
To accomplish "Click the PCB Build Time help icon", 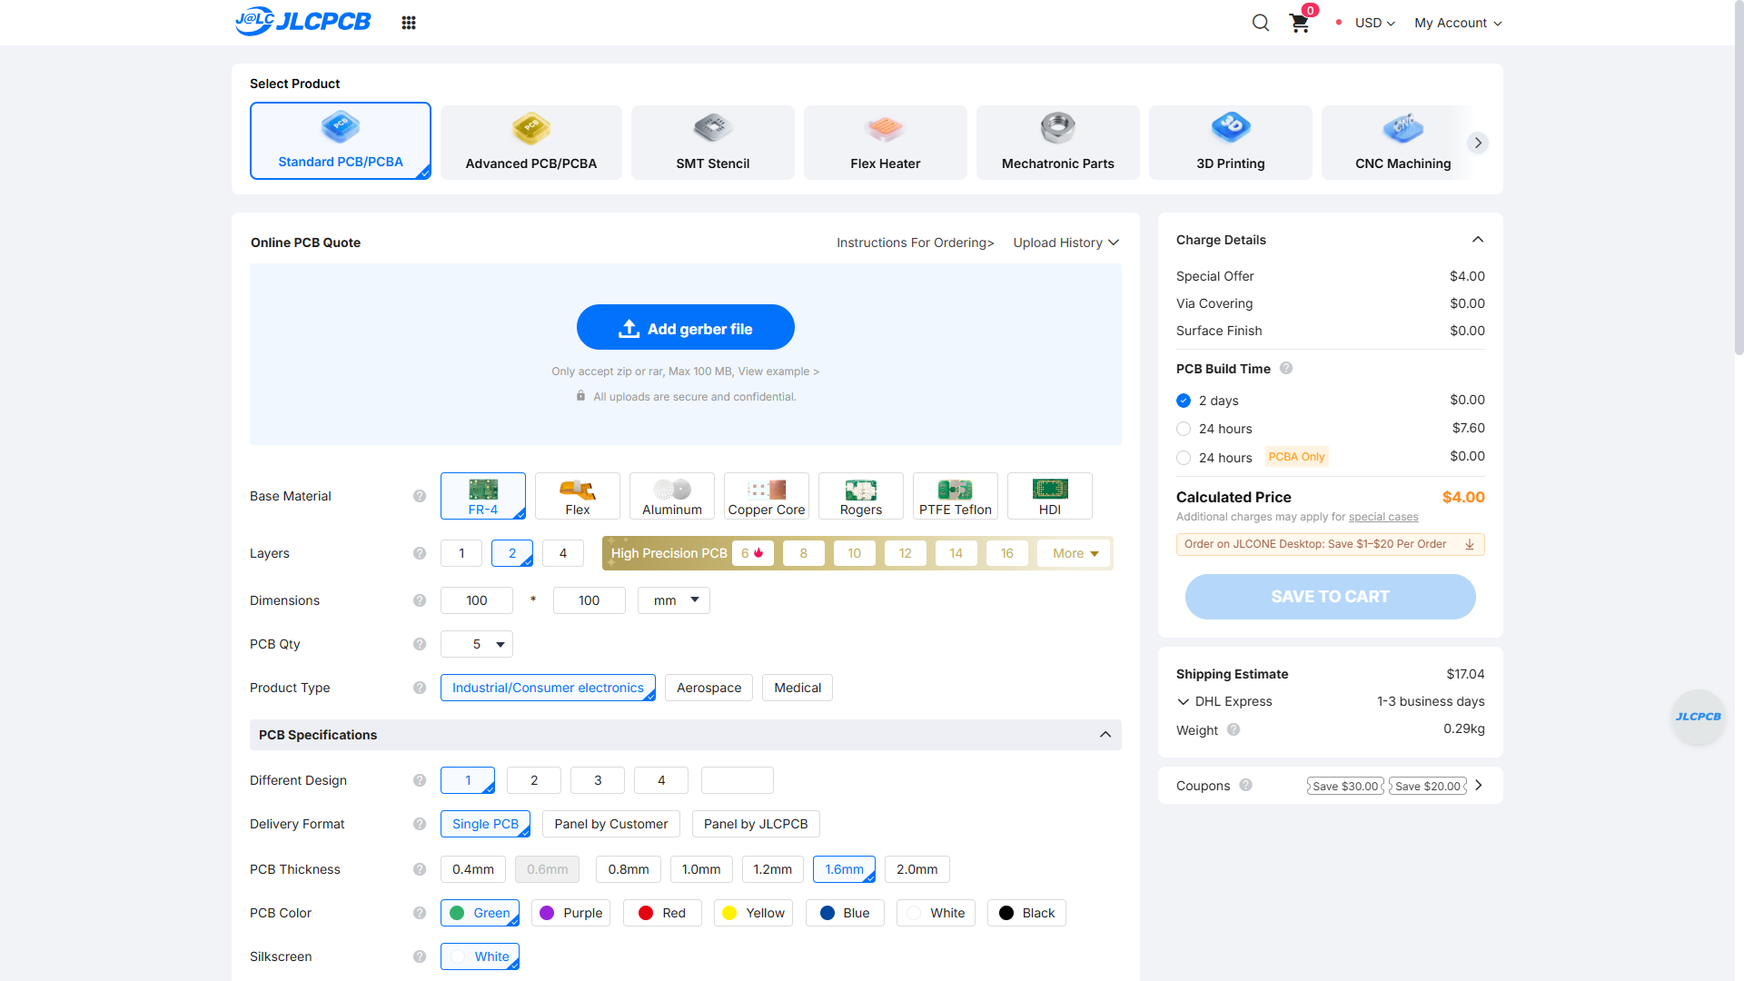I will point(1286,369).
